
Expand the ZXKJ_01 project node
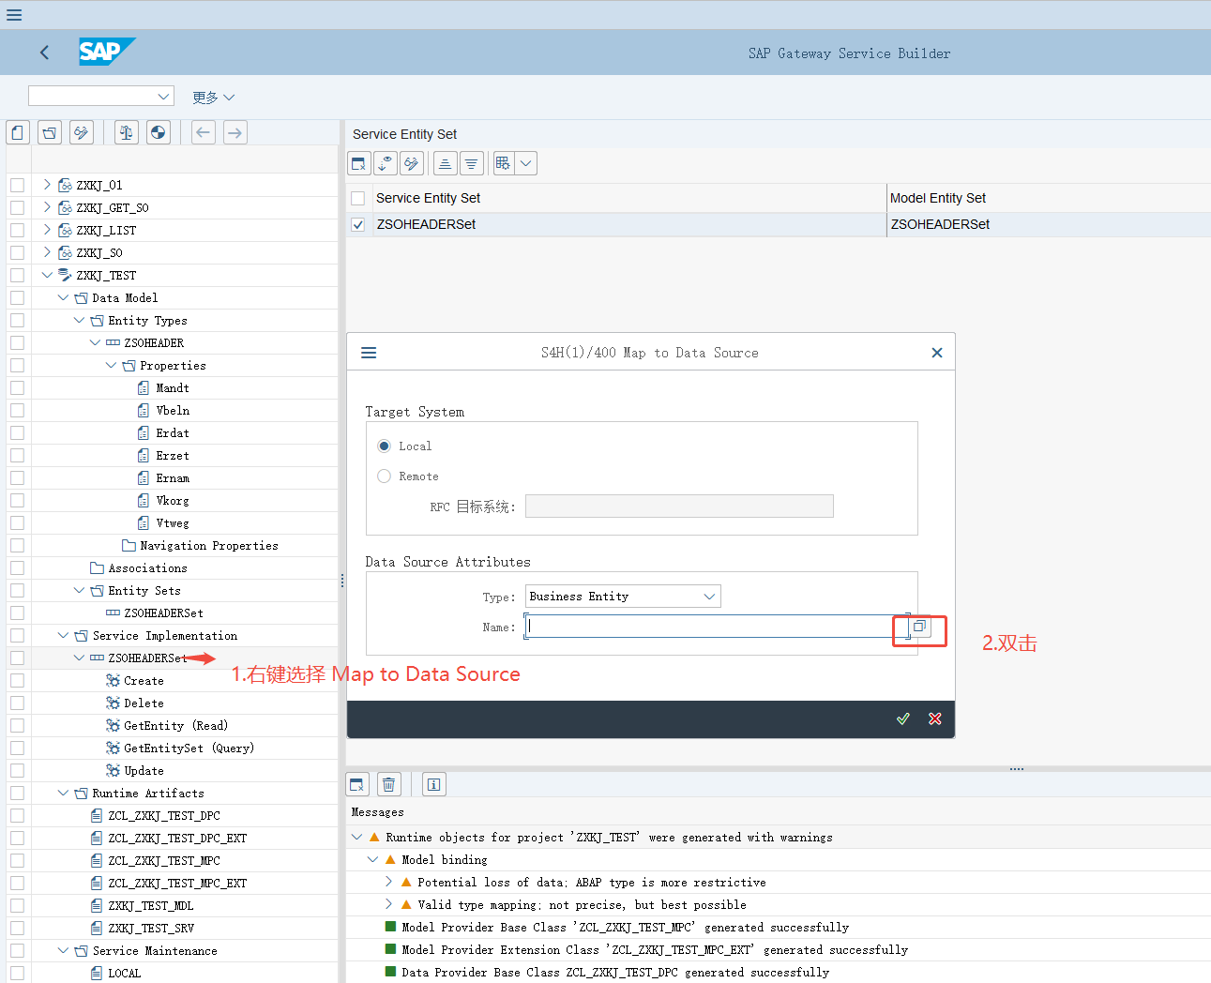[47, 185]
